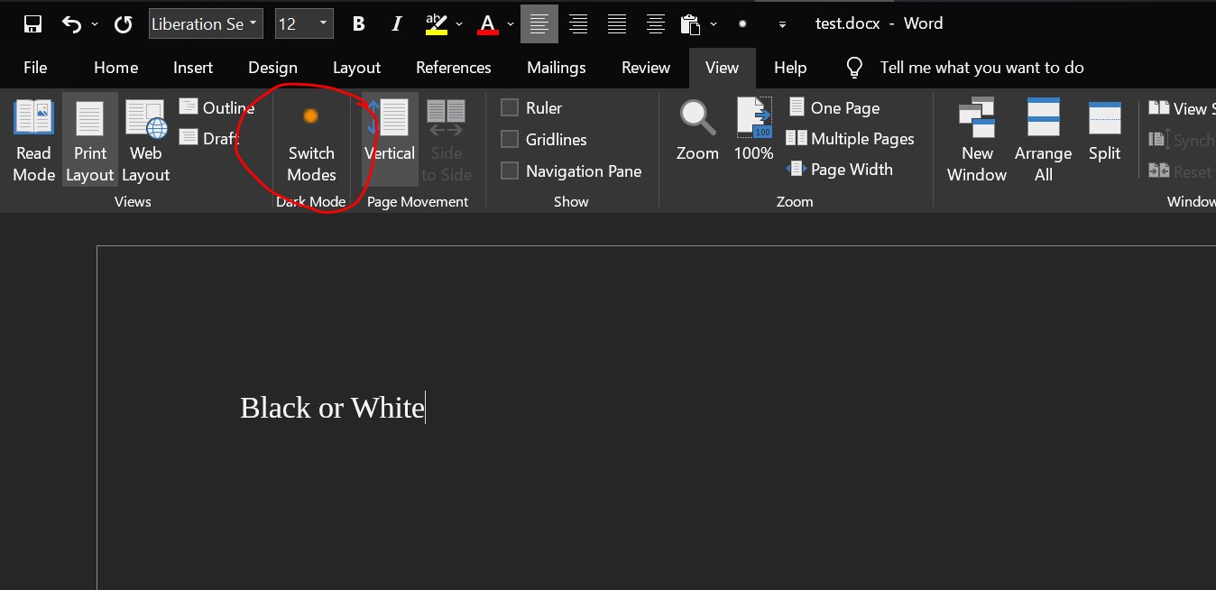Align text to the left

(x=539, y=24)
